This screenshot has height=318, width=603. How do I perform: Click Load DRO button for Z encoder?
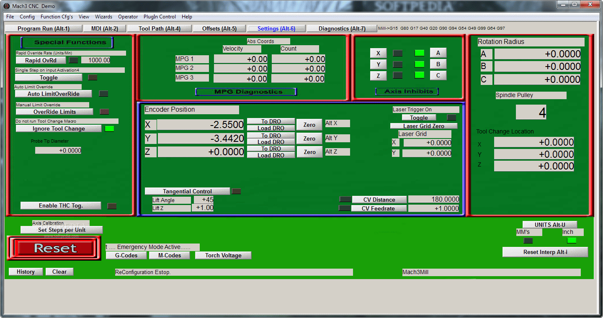(271, 155)
